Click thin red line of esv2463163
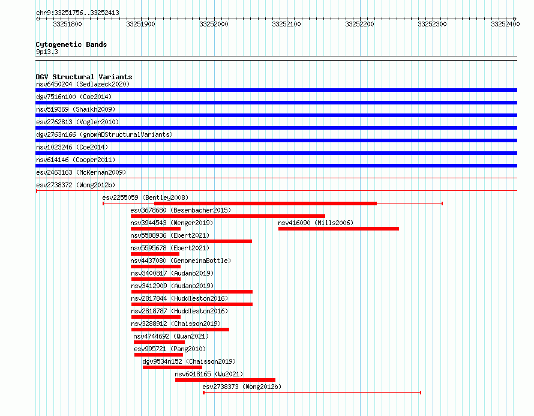Image resolution: width=534 pixels, height=416 pixels. point(276,178)
